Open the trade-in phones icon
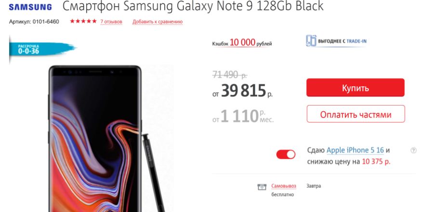 (x=311, y=41)
